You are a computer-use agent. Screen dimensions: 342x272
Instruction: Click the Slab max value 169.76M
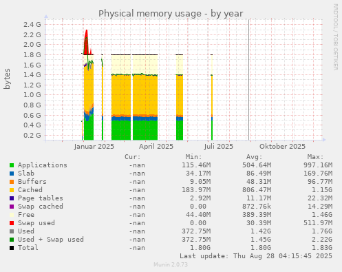318,174
